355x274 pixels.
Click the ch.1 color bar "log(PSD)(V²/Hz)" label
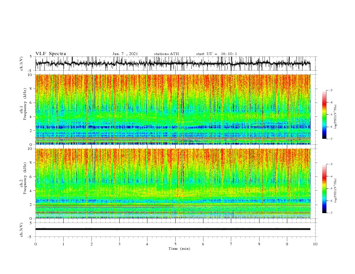click(x=335, y=117)
